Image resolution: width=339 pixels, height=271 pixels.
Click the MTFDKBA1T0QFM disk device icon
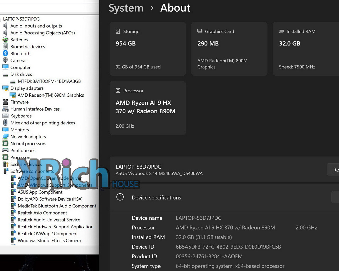tap(13, 82)
